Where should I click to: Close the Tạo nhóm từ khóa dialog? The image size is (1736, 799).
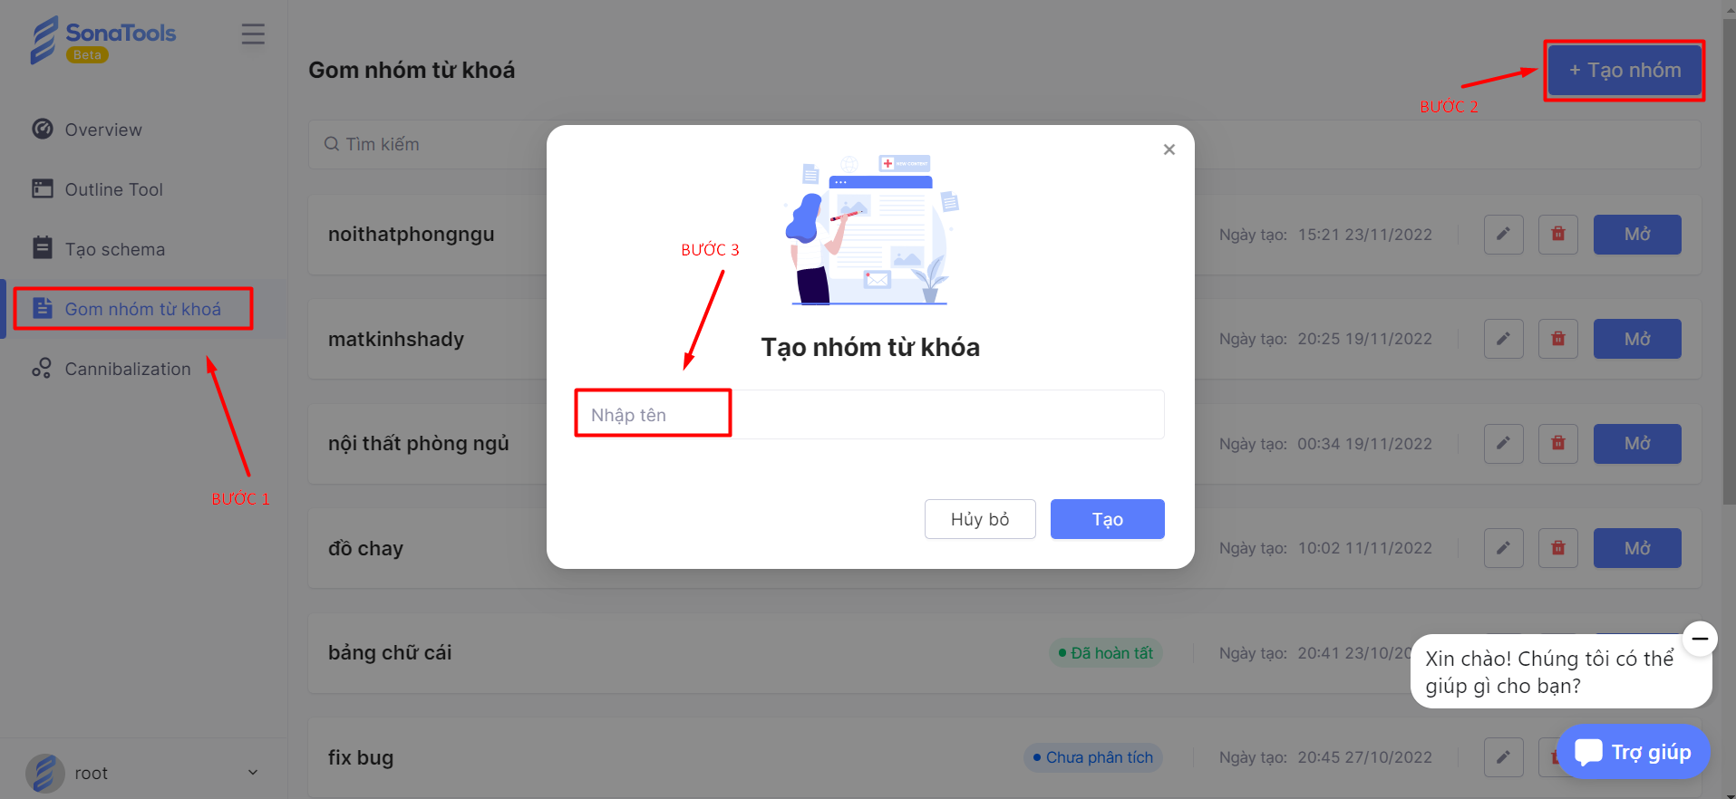[x=1169, y=149]
